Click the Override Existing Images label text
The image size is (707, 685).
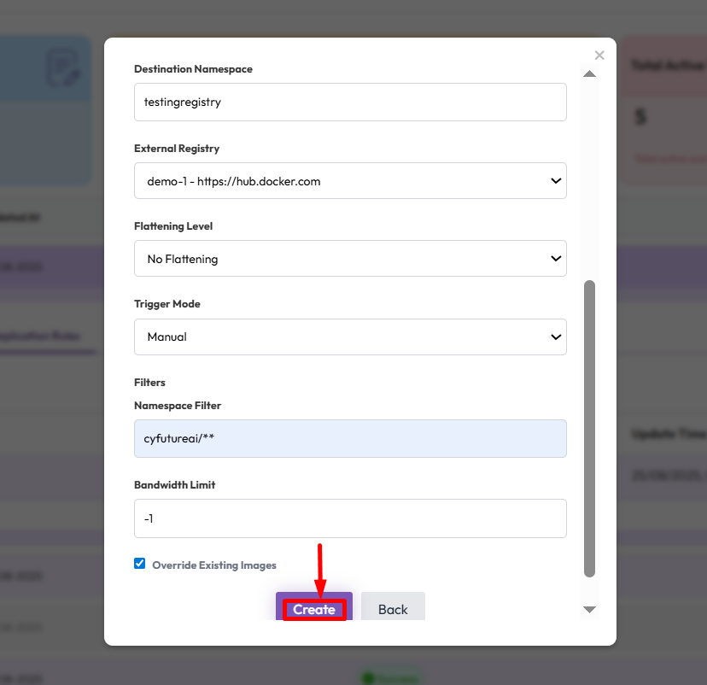point(213,565)
